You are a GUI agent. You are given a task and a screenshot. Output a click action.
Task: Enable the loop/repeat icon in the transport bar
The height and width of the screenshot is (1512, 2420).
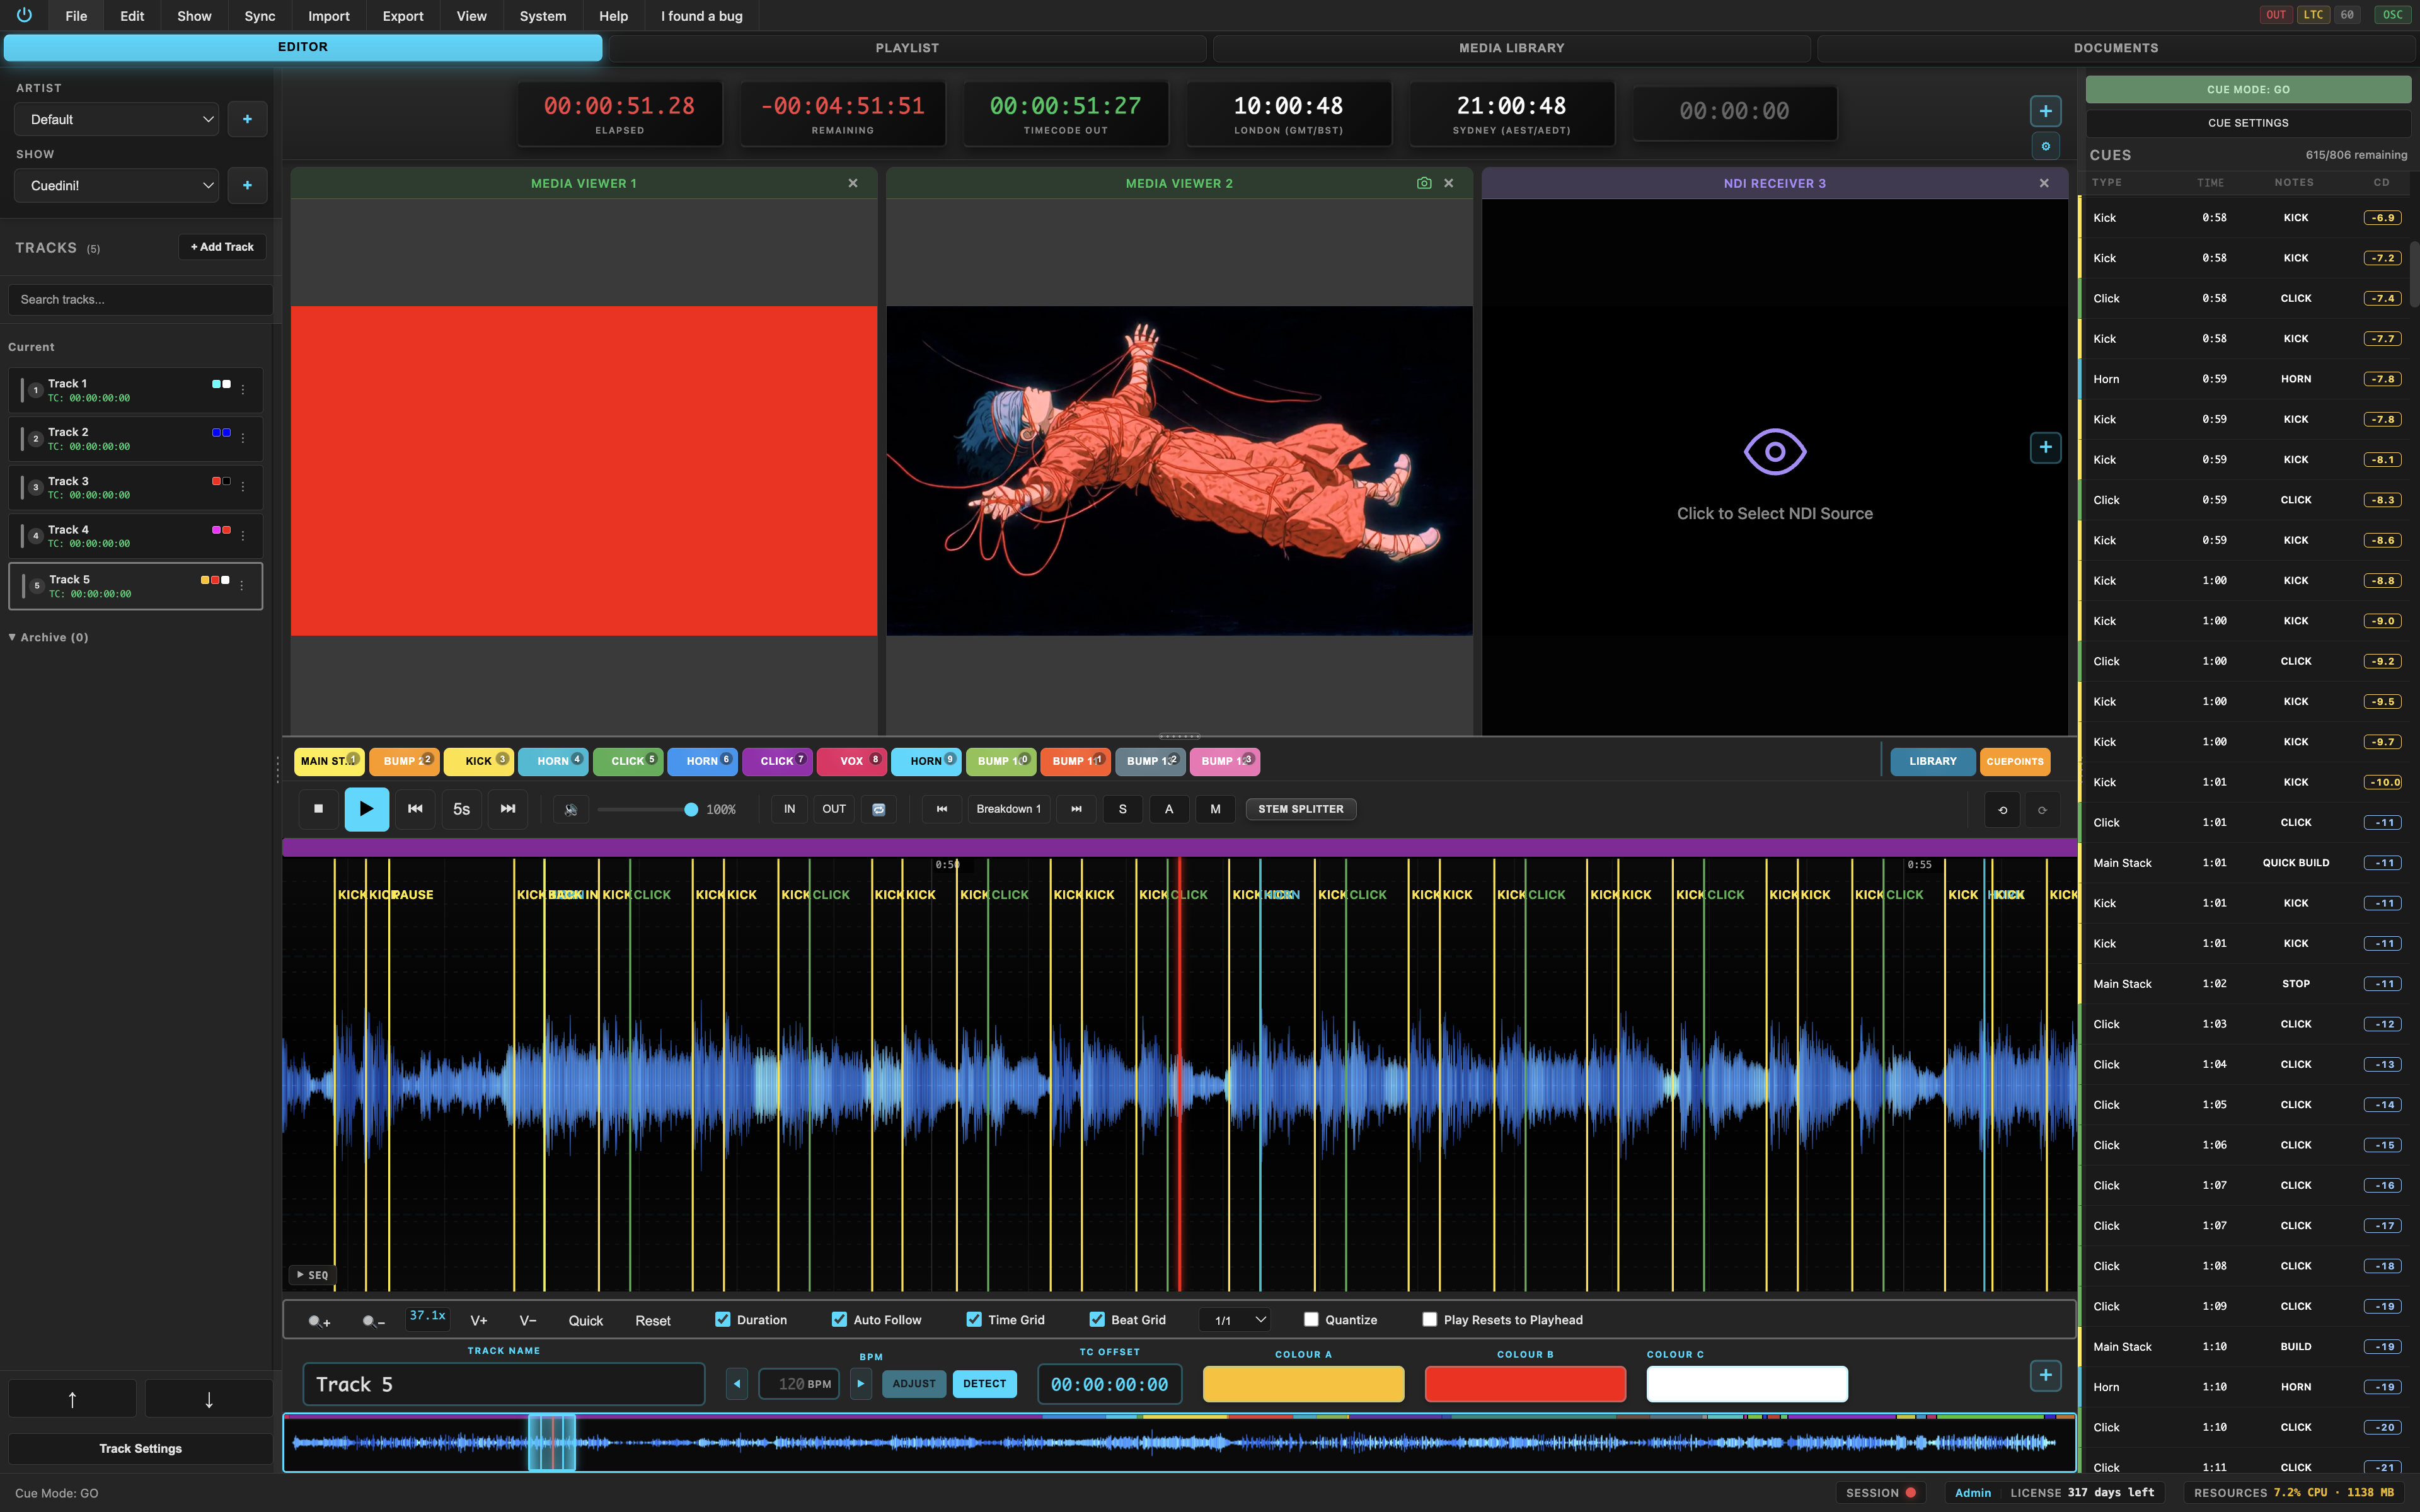tap(879, 809)
